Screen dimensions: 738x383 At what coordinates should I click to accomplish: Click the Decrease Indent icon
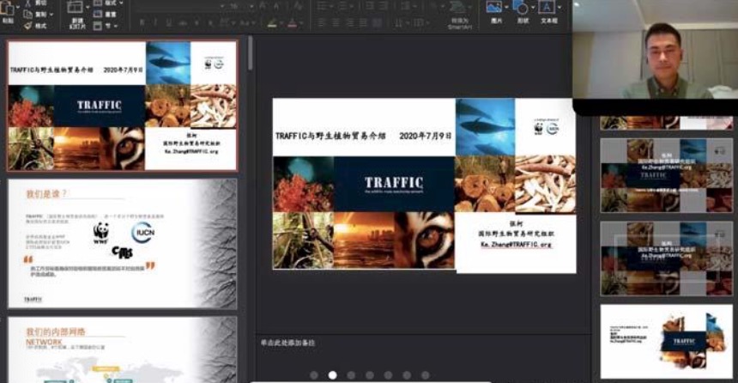tap(370, 6)
